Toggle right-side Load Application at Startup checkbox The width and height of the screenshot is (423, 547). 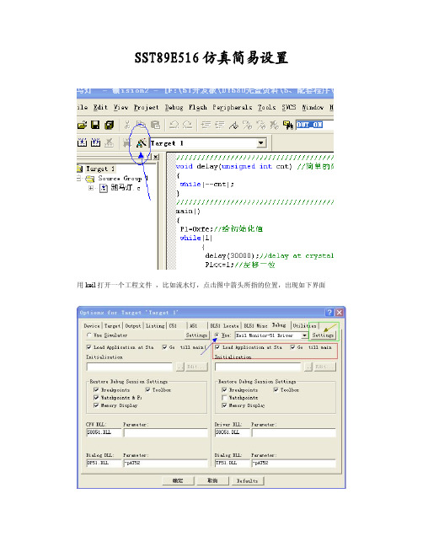[217, 347]
